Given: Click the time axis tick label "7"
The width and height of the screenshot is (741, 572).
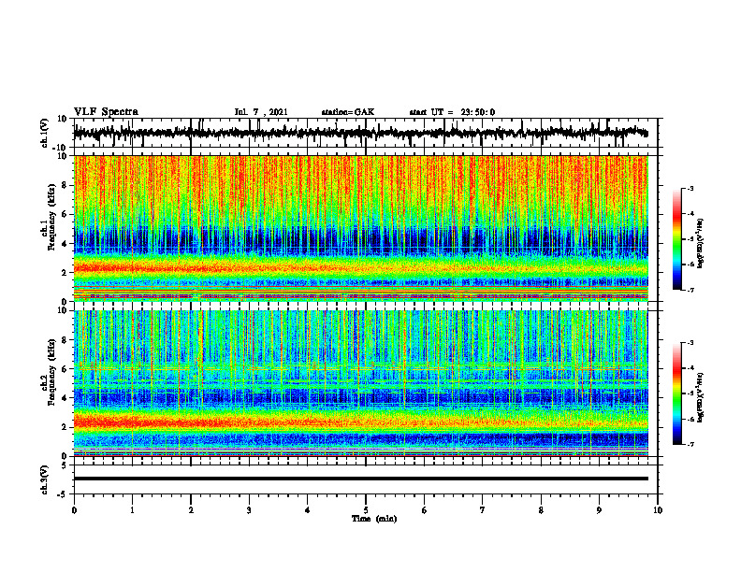Looking at the screenshot, I should (483, 510).
